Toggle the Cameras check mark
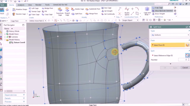190x106 pixels. pos(7,37)
